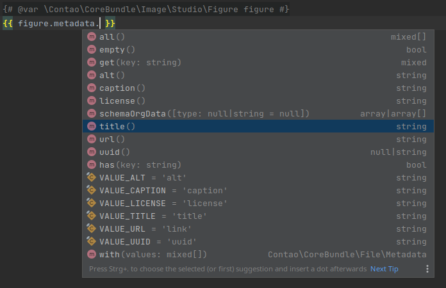Pick the license() suggestion
The height and width of the screenshot is (288, 446).
click(x=258, y=101)
